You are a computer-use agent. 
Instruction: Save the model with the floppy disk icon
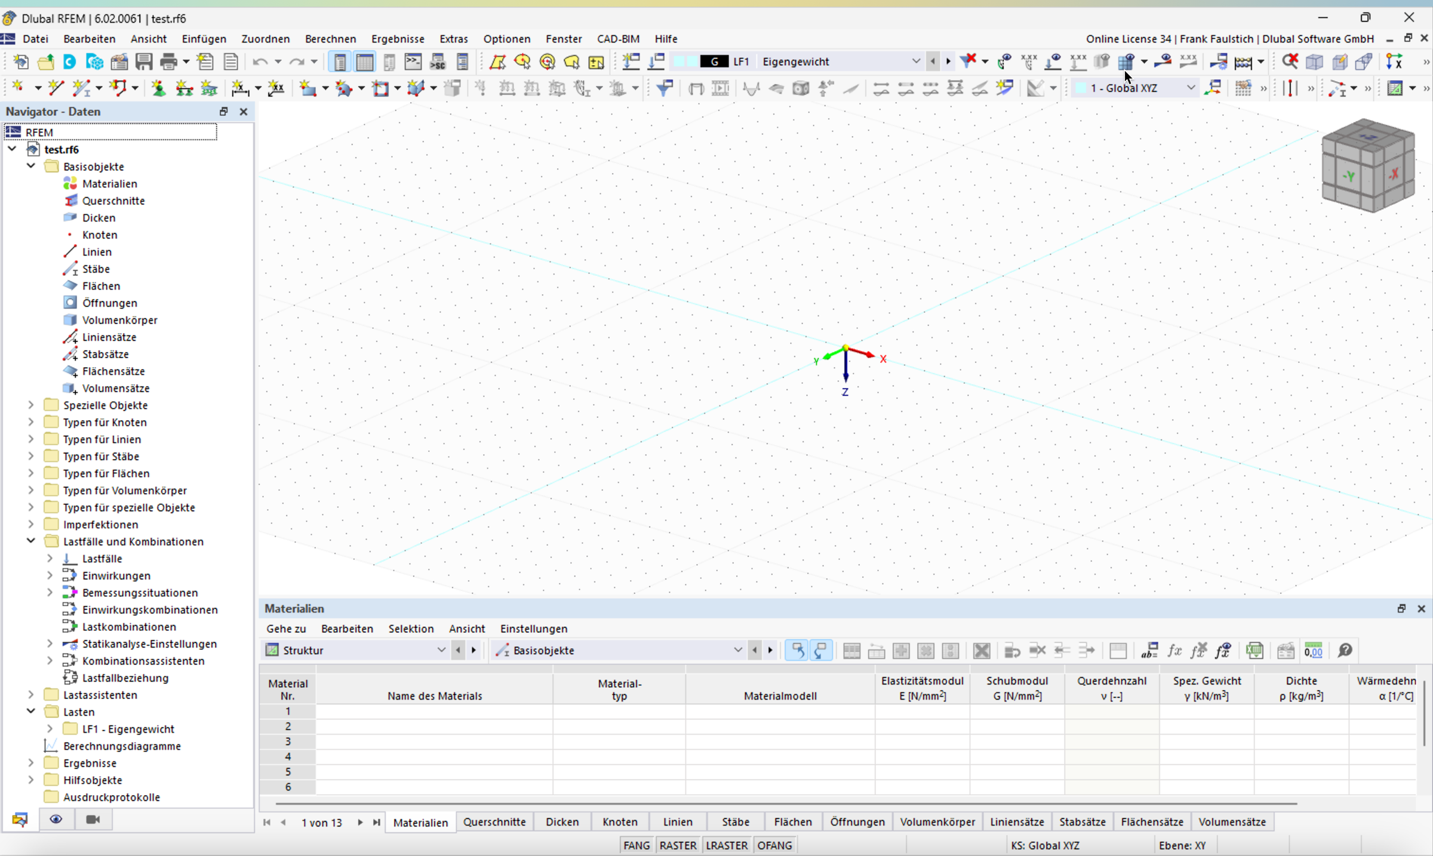(144, 61)
